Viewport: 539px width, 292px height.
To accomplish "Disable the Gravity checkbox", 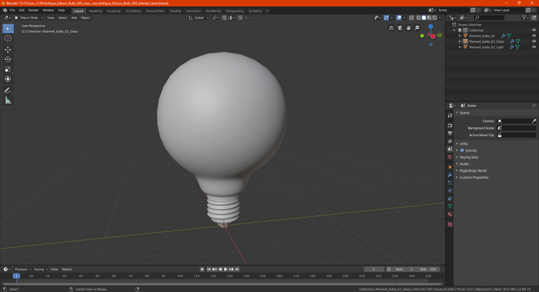I will click(x=462, y=150).
